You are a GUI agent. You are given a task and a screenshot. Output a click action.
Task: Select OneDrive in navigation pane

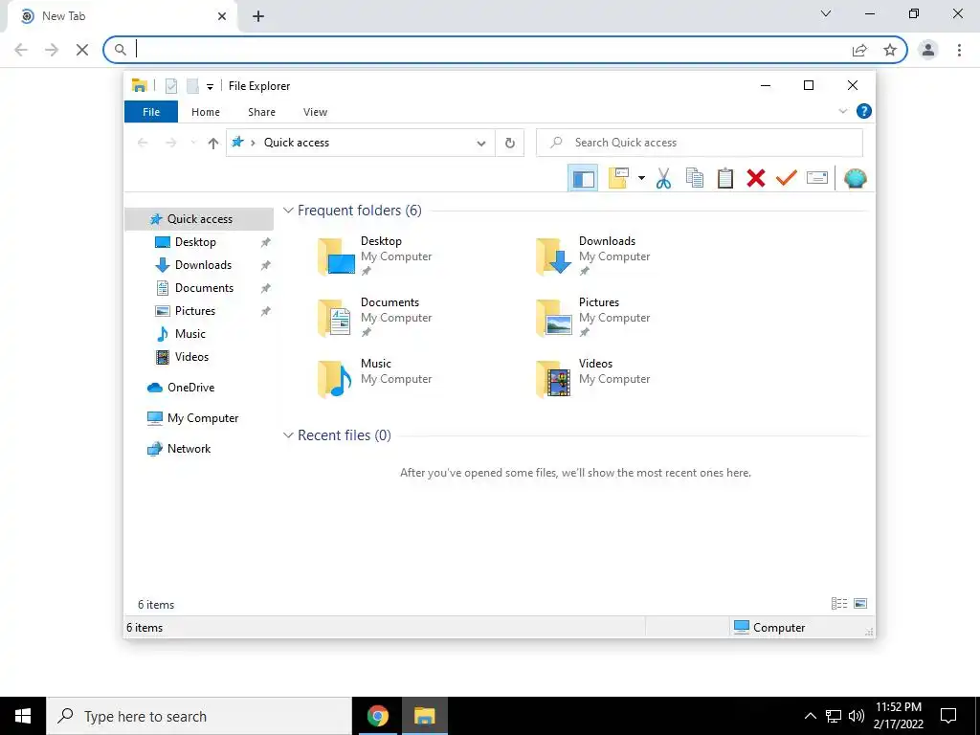(190, 388)
